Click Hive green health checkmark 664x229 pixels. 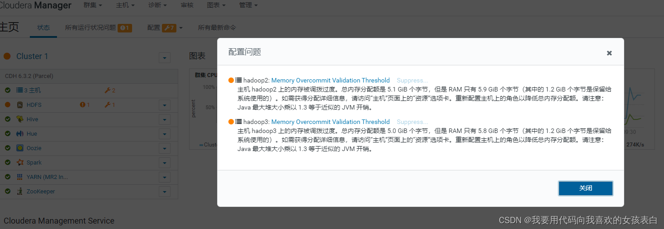[x=7, y=119]
